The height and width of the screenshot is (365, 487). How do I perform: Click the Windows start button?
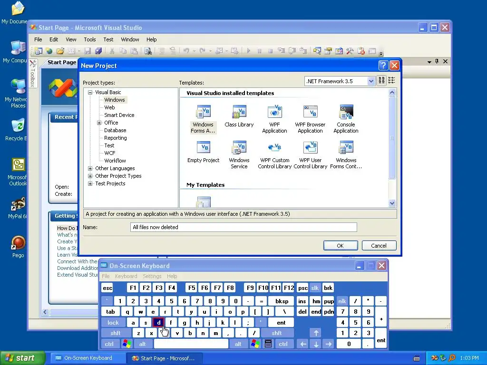tap(22, 358)
